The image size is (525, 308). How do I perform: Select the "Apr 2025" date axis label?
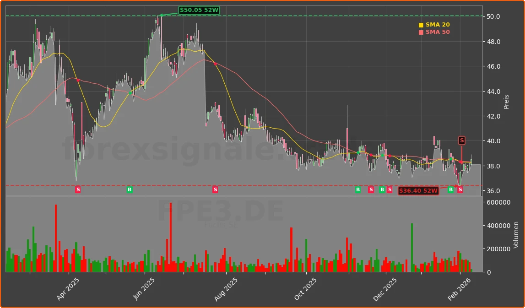[68, 288]
